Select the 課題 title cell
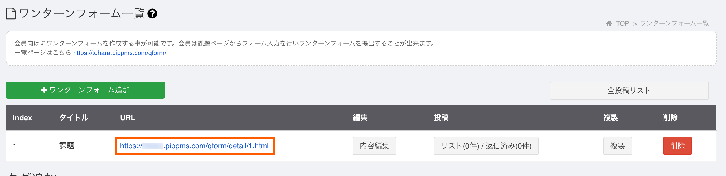Viewport: 726px width, 176px height. pyautogui.click(x=67, y=146)
